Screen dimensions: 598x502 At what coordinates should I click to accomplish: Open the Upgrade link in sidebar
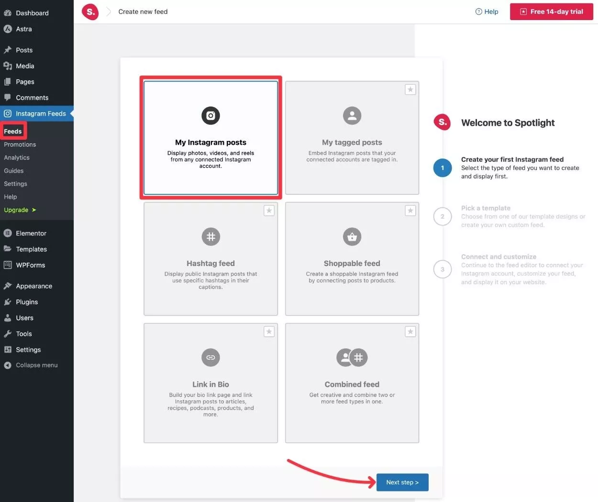[x=20, y=210]
